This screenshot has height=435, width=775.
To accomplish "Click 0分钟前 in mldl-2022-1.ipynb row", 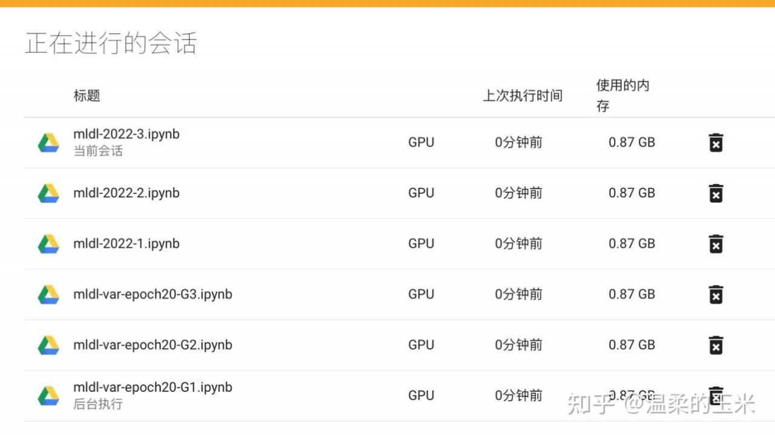I will coord(519,244).
